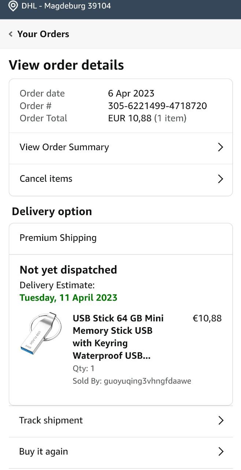
Task: Tap the order number 305-6221499-4718720
Action: click(x=157, y=106)
